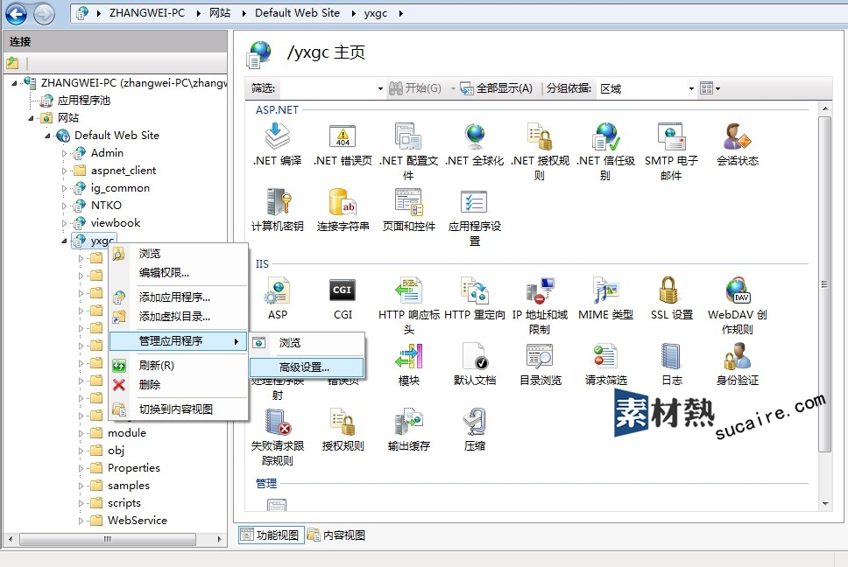Expand the Admin tree node

[65, 153]
